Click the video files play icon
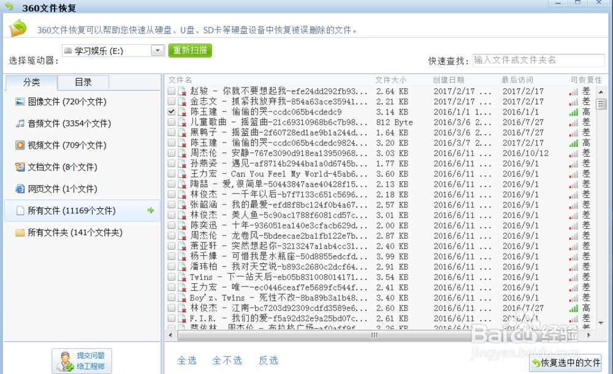The height and width of the screenshot is (374, 613). pos(20,145)
